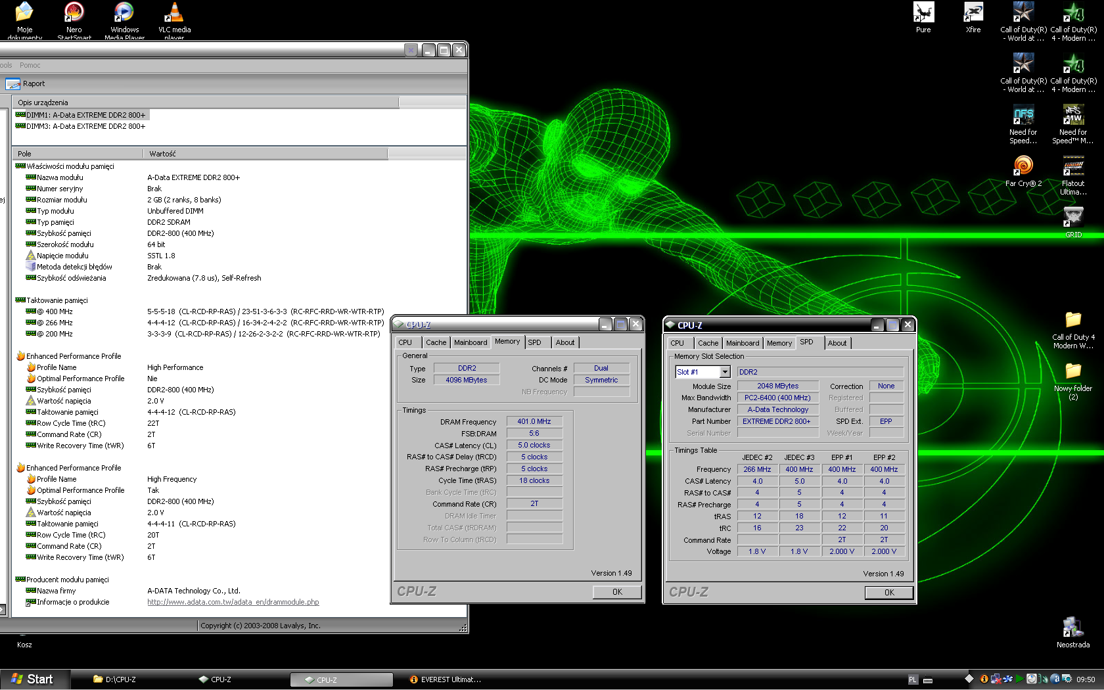This screenshot has width=1104, height=690.
Task: Open the adata.com.tw product information link
Action: tap(233, 602)
